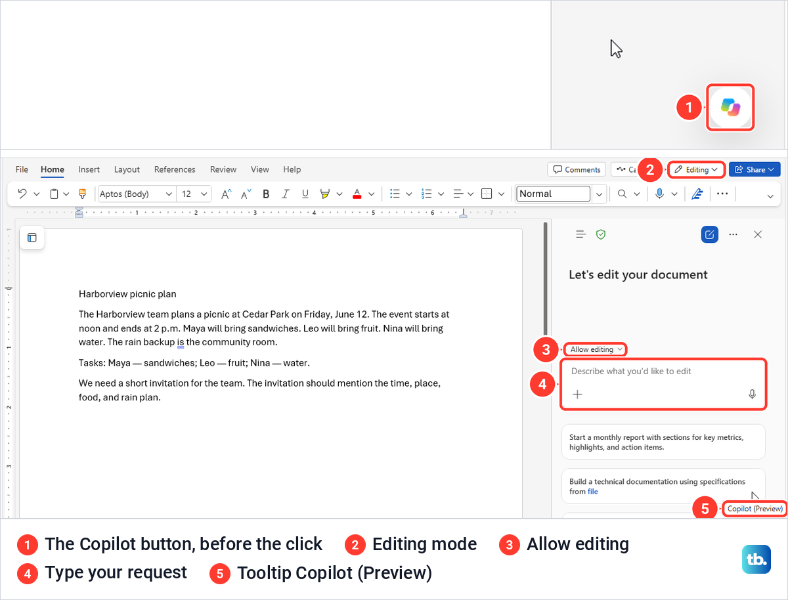The width and height of the screenshot is (788, 600).
Task: Click the paragraph alignment icon
Action: tap(458, 194)
